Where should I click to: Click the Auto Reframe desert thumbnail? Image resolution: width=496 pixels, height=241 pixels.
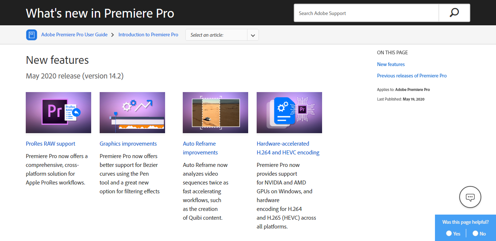point(215,113)
